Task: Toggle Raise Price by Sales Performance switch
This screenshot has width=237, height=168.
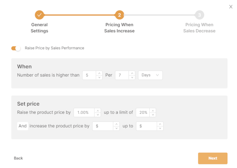Action: tap(16, 48)
